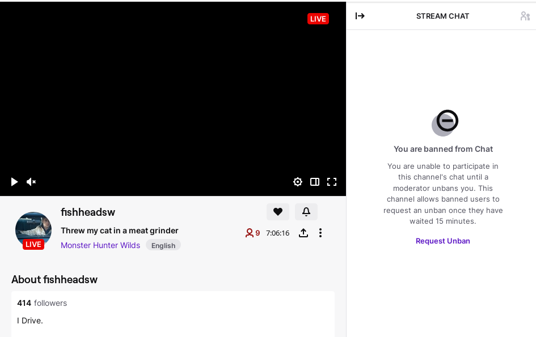Viewport: 536px width, 337px height.
Task: Click the viewer count icon
Action: coord(250,233)
